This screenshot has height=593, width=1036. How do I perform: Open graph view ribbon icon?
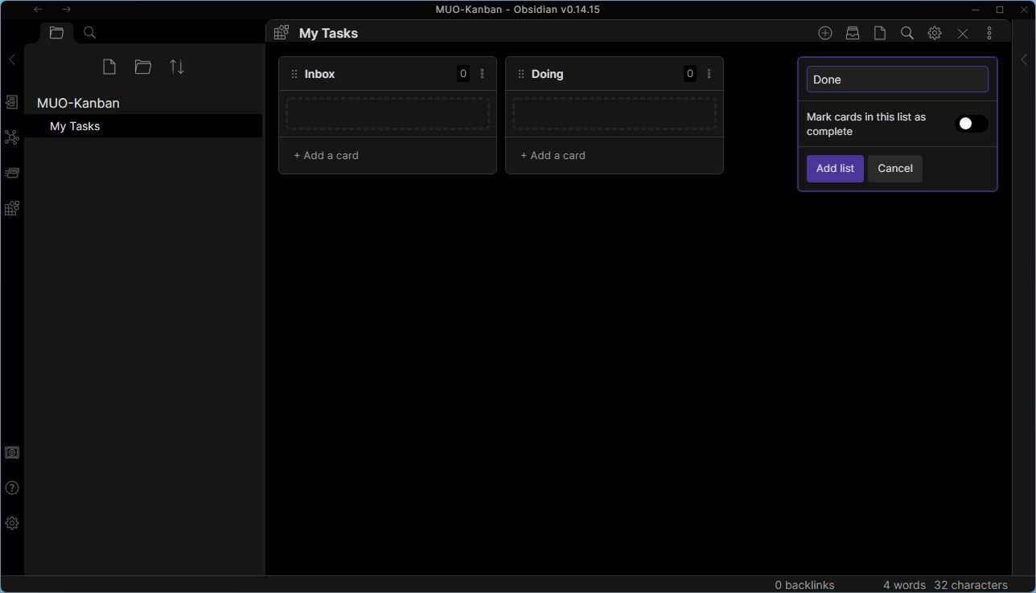12,137
